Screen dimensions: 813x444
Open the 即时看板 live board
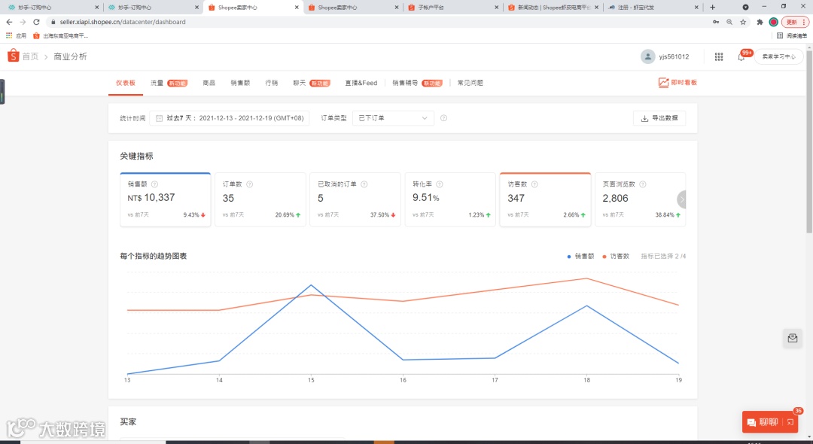[x=677, y=82]
